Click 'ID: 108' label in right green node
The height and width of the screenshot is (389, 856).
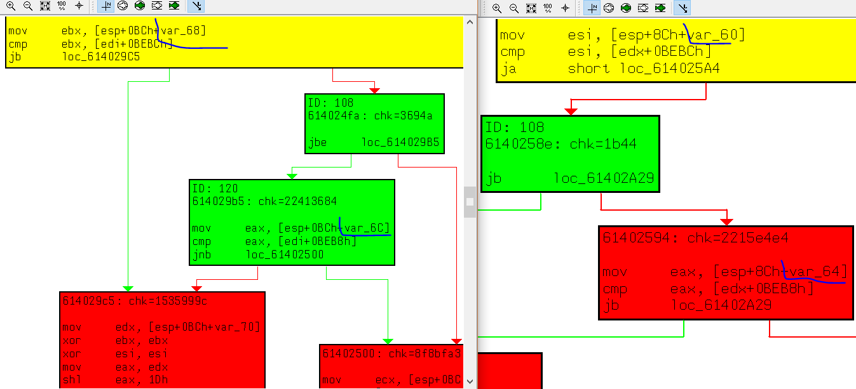[514, 127]
